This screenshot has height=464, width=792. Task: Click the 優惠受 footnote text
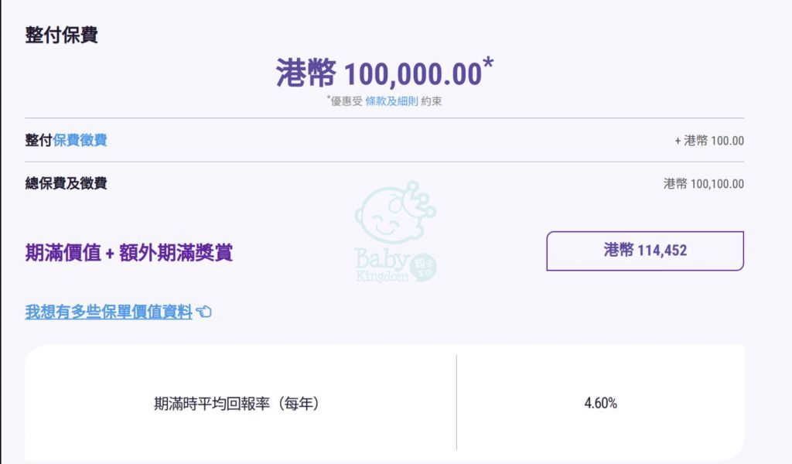tap(345, 101)
